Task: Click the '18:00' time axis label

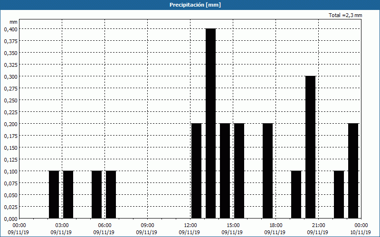Action: pos(276,226)
